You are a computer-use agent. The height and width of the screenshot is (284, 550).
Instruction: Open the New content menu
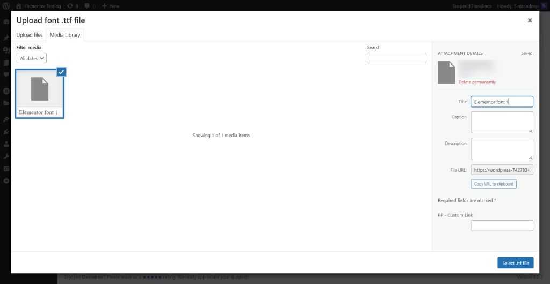(x=111, y=6)
